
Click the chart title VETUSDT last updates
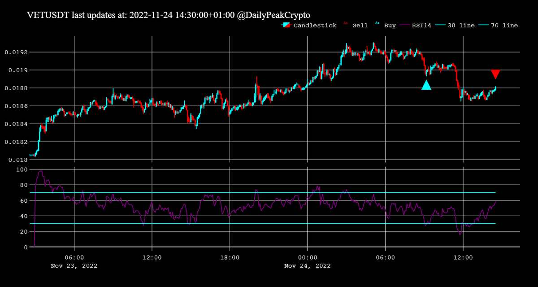click(169, 15)
